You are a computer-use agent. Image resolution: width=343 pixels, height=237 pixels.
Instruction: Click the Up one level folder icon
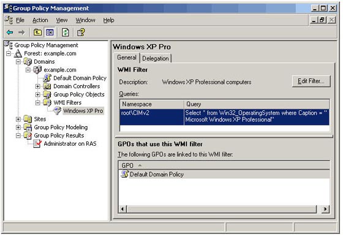(x=37, y=32)
